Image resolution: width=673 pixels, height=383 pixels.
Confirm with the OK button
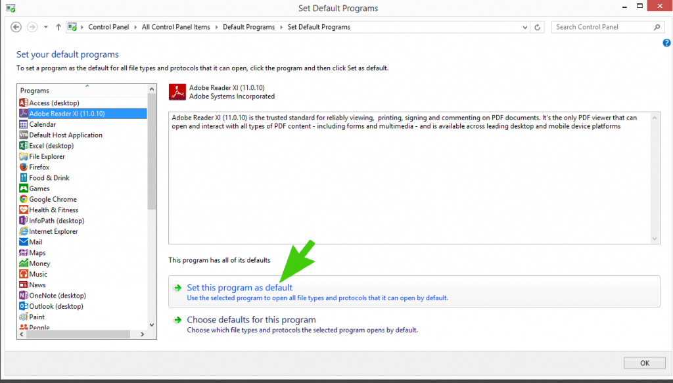click(x=645, y=363)
